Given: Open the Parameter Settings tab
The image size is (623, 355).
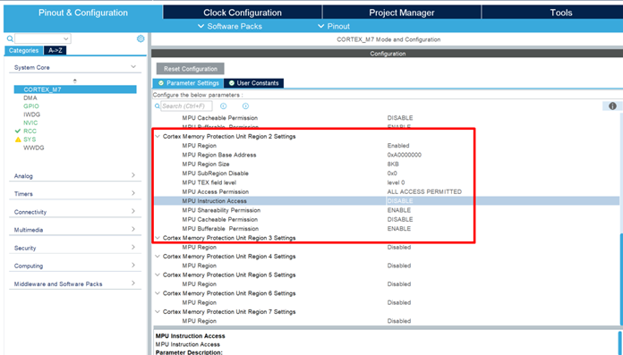Looking at the screenshot, I should [188, 83].
